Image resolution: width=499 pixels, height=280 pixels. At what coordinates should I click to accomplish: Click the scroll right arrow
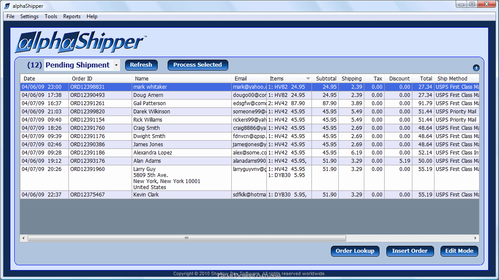tap(476, 238)
